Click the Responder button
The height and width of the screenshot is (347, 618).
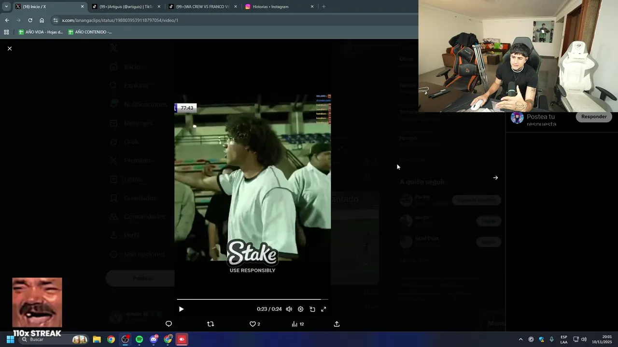pos(594,117)
